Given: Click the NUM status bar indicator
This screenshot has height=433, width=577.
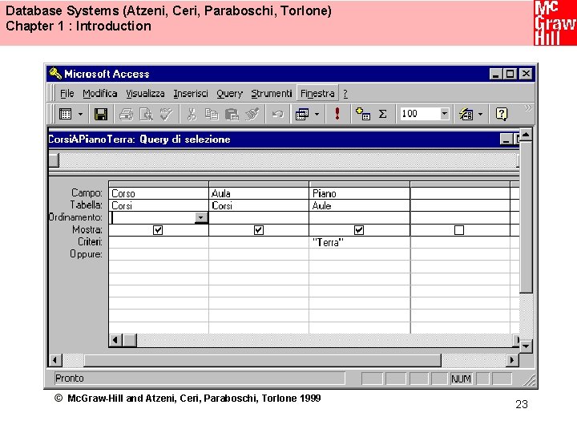Looking at the screenshot, I should [461, 378].
